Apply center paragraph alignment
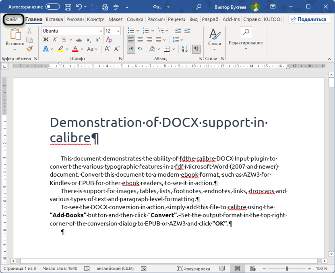Viewport: 335px width, 273px height. [140, 39]
